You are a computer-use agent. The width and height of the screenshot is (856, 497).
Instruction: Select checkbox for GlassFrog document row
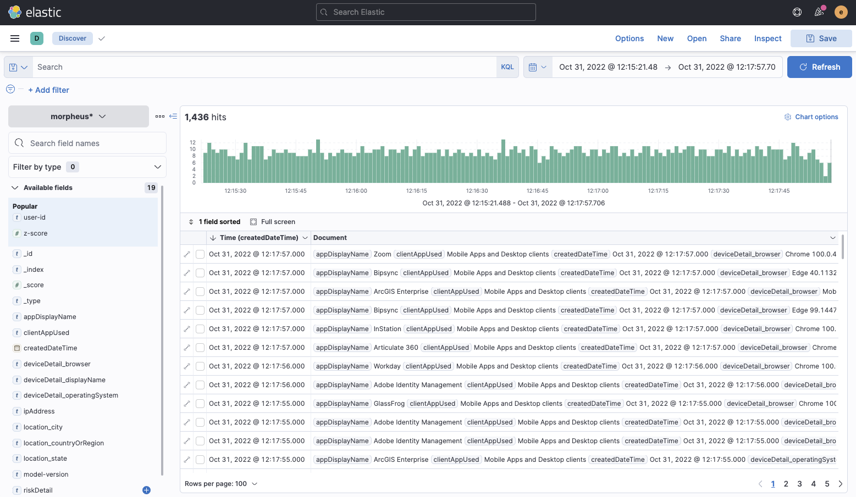200,404
